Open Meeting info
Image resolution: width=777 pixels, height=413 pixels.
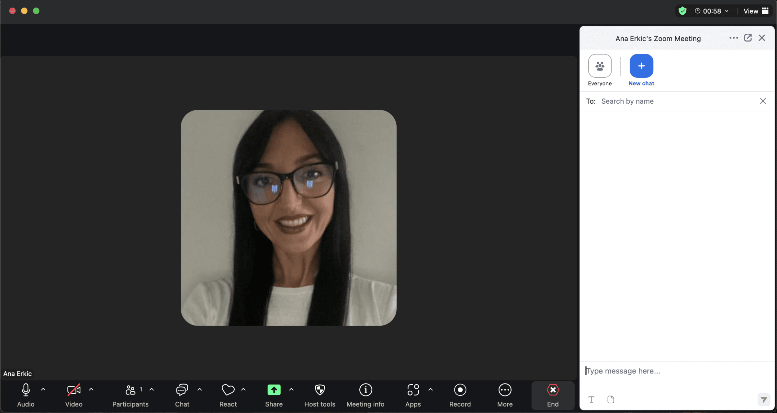(366, 395)
